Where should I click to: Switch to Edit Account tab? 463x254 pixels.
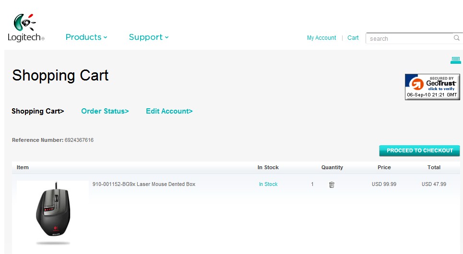pyautogui.click(x=169, y=111)
